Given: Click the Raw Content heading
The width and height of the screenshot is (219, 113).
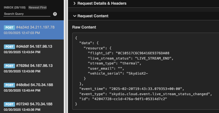Looking at the screenshot, I should point(84,27).
